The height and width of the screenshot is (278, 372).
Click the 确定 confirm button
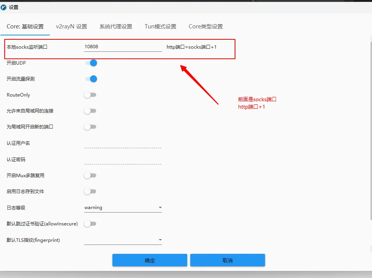[x=150, y=260]
